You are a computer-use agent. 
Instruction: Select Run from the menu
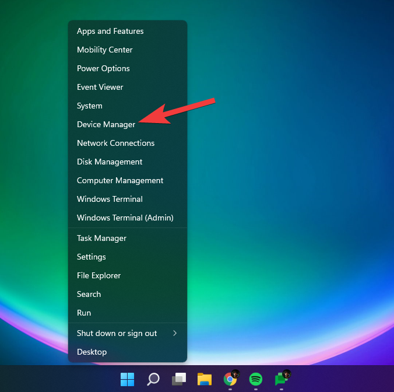click(84, 313)
